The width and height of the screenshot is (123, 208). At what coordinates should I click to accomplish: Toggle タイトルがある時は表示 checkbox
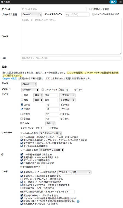click(22, 146)
